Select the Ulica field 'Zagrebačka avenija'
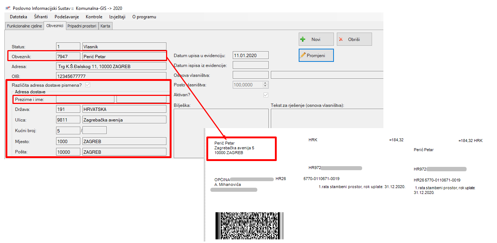The height and width of the screenshot is (243, 497). [x=124, y=120]
